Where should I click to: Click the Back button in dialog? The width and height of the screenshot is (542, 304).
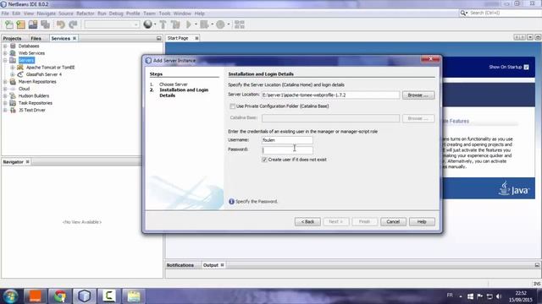[x=307, y=221]
